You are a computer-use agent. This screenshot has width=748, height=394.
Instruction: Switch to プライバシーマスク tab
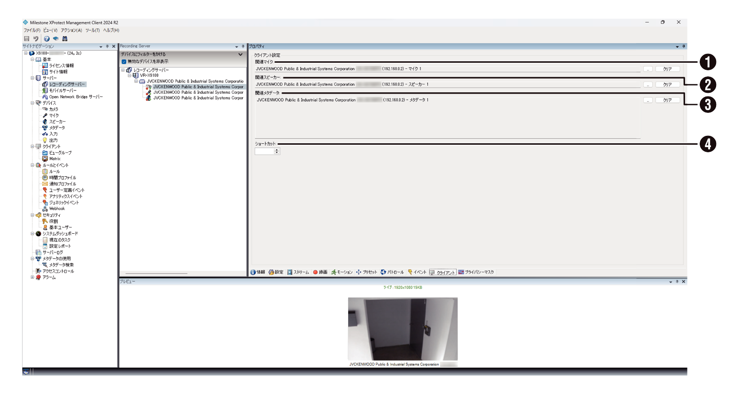click(x=476, y=272)
